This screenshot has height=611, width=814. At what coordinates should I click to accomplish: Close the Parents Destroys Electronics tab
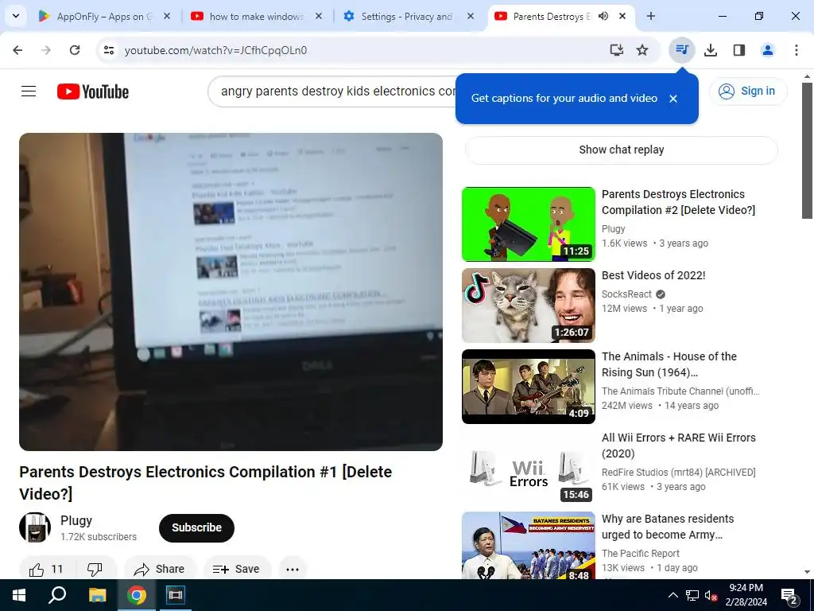(x=622, y=16)
